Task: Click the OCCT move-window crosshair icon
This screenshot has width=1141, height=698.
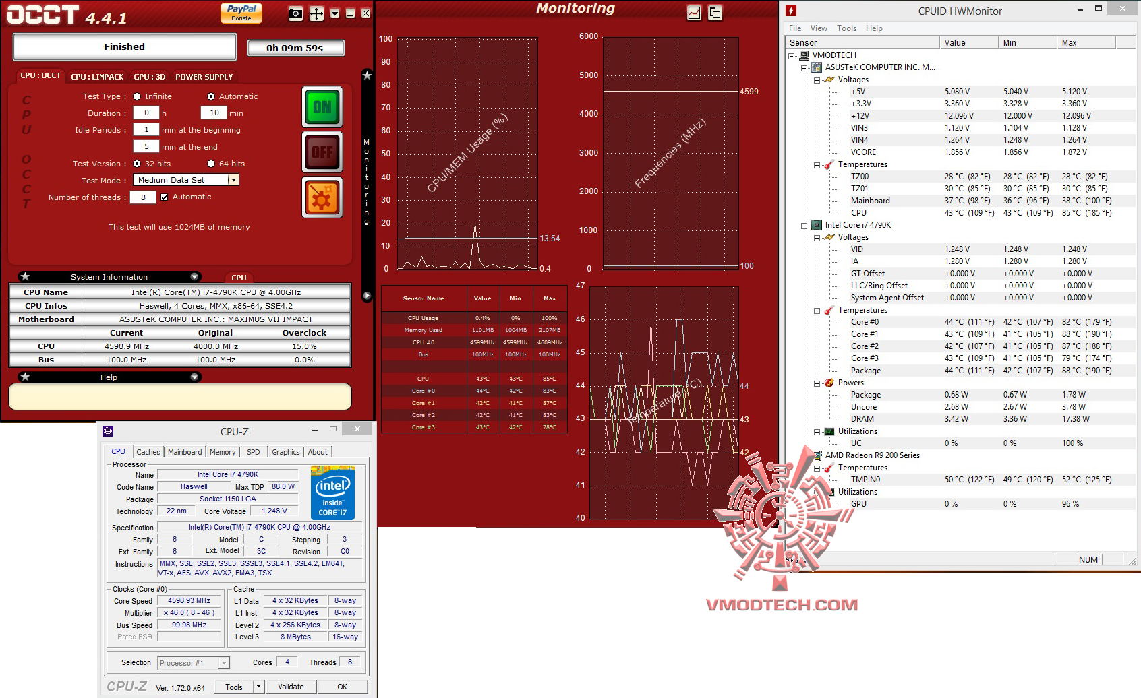Action: click(x=316, y=13)
